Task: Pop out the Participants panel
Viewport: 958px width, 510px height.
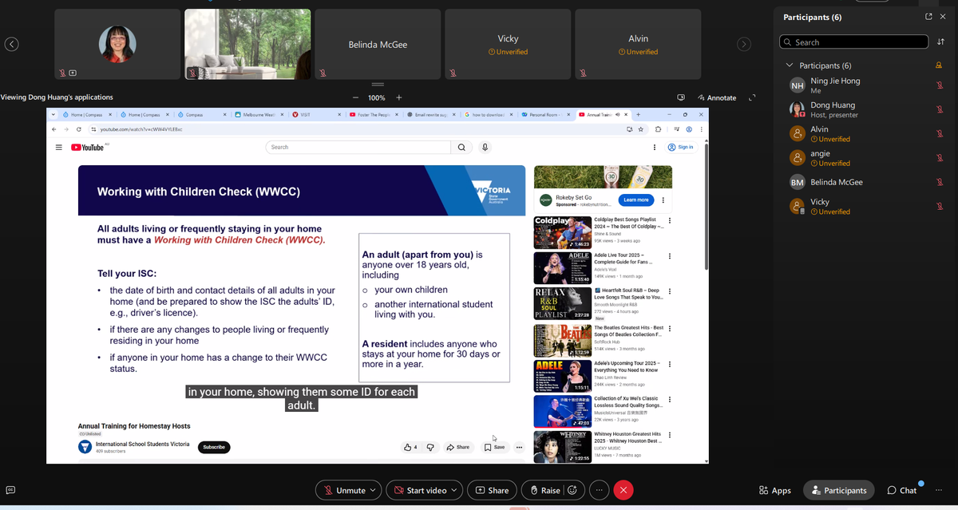Action: click(x=928, y=17)
